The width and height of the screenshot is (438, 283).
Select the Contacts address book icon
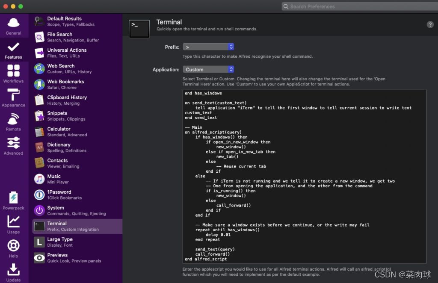click(39, 163)
